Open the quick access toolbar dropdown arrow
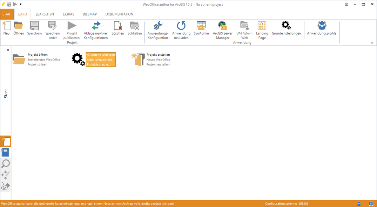Viewport: 377px width, 207px height. [21, 4]
